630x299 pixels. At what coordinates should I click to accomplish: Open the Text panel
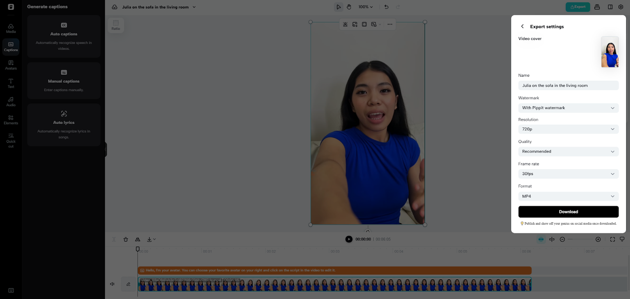tap(10, 83)
